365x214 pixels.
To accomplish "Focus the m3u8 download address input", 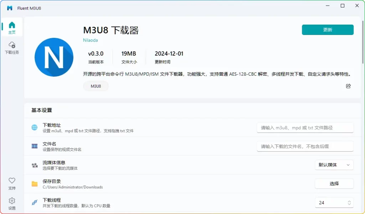I will point(305,128).
